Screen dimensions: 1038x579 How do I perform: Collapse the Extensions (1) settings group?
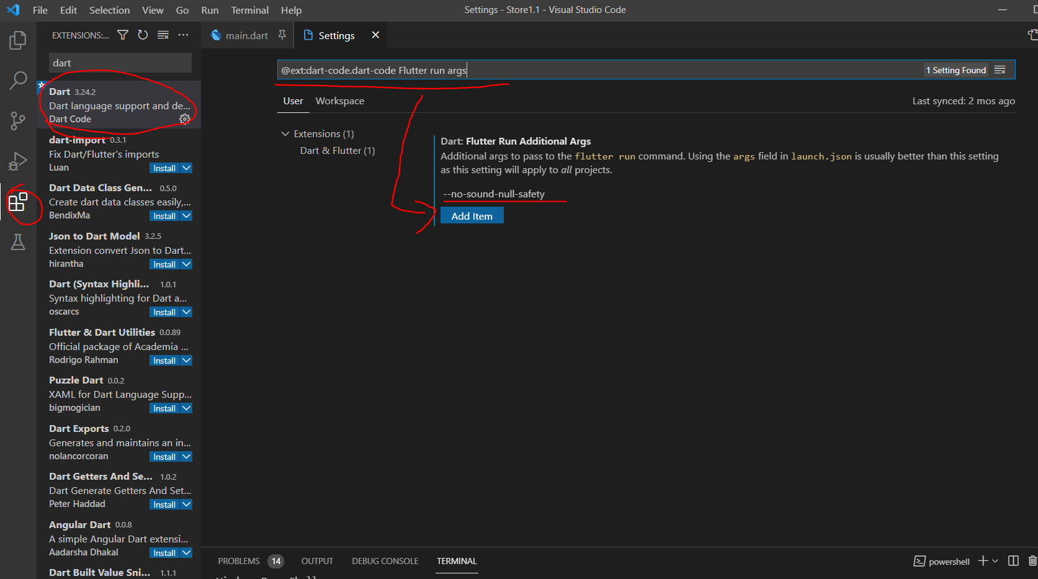[285, 133]
